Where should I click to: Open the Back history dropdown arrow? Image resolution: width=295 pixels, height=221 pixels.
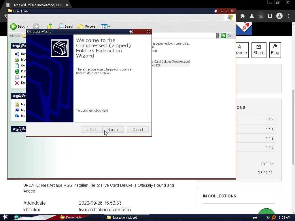27,26
